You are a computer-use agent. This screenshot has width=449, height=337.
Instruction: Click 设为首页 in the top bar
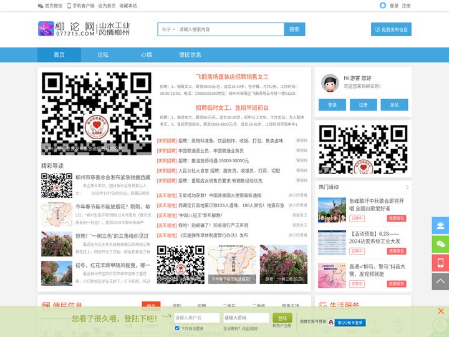pyautogui.click(x=107, y=6)
